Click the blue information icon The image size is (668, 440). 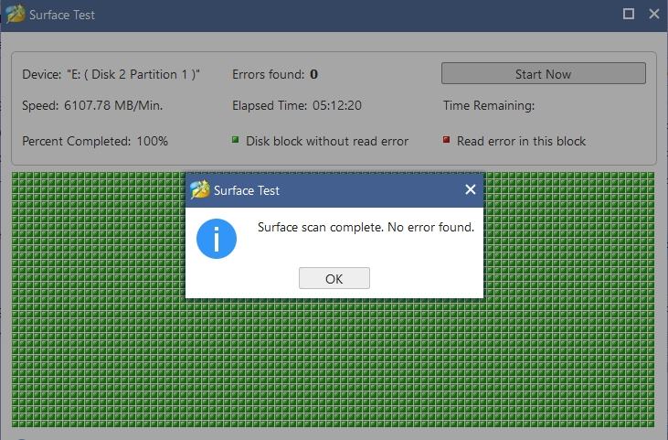pos(217,239)
